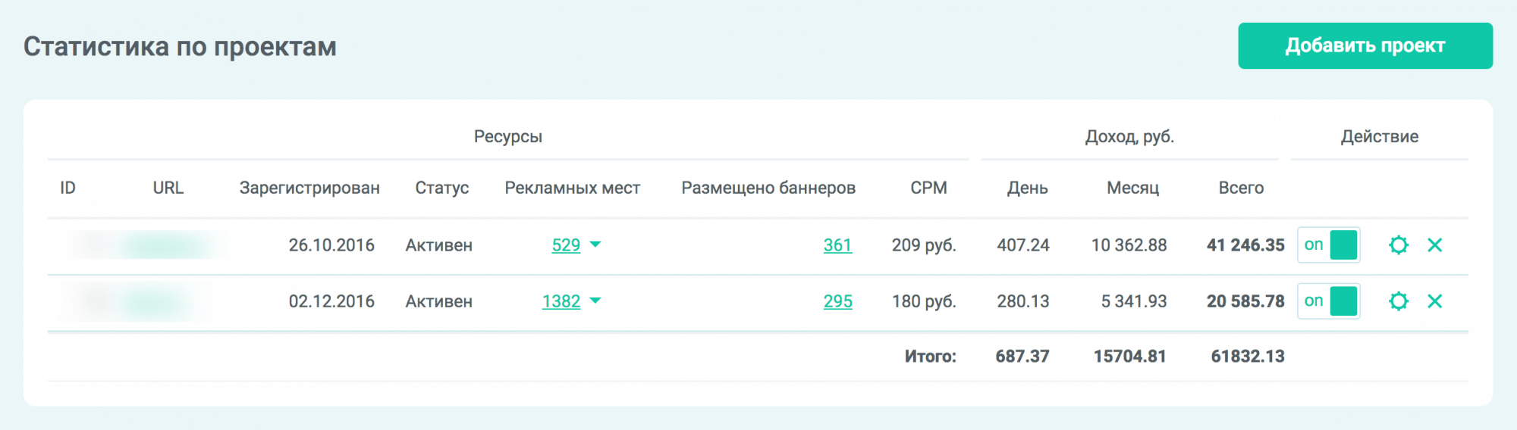Open the 529 ad places link
The image size is (1517, 430).
pos(566,245)
